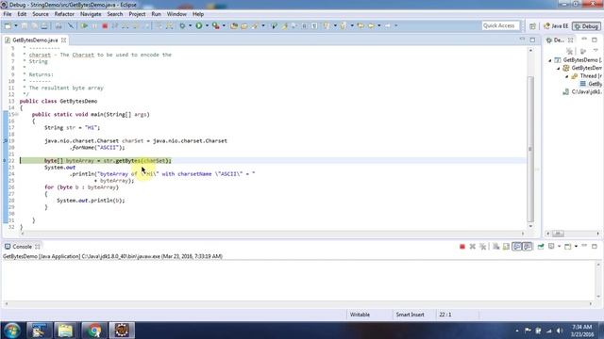
Task: Toggle Show Console When Standard Out Changes
Action: [517, 247]
